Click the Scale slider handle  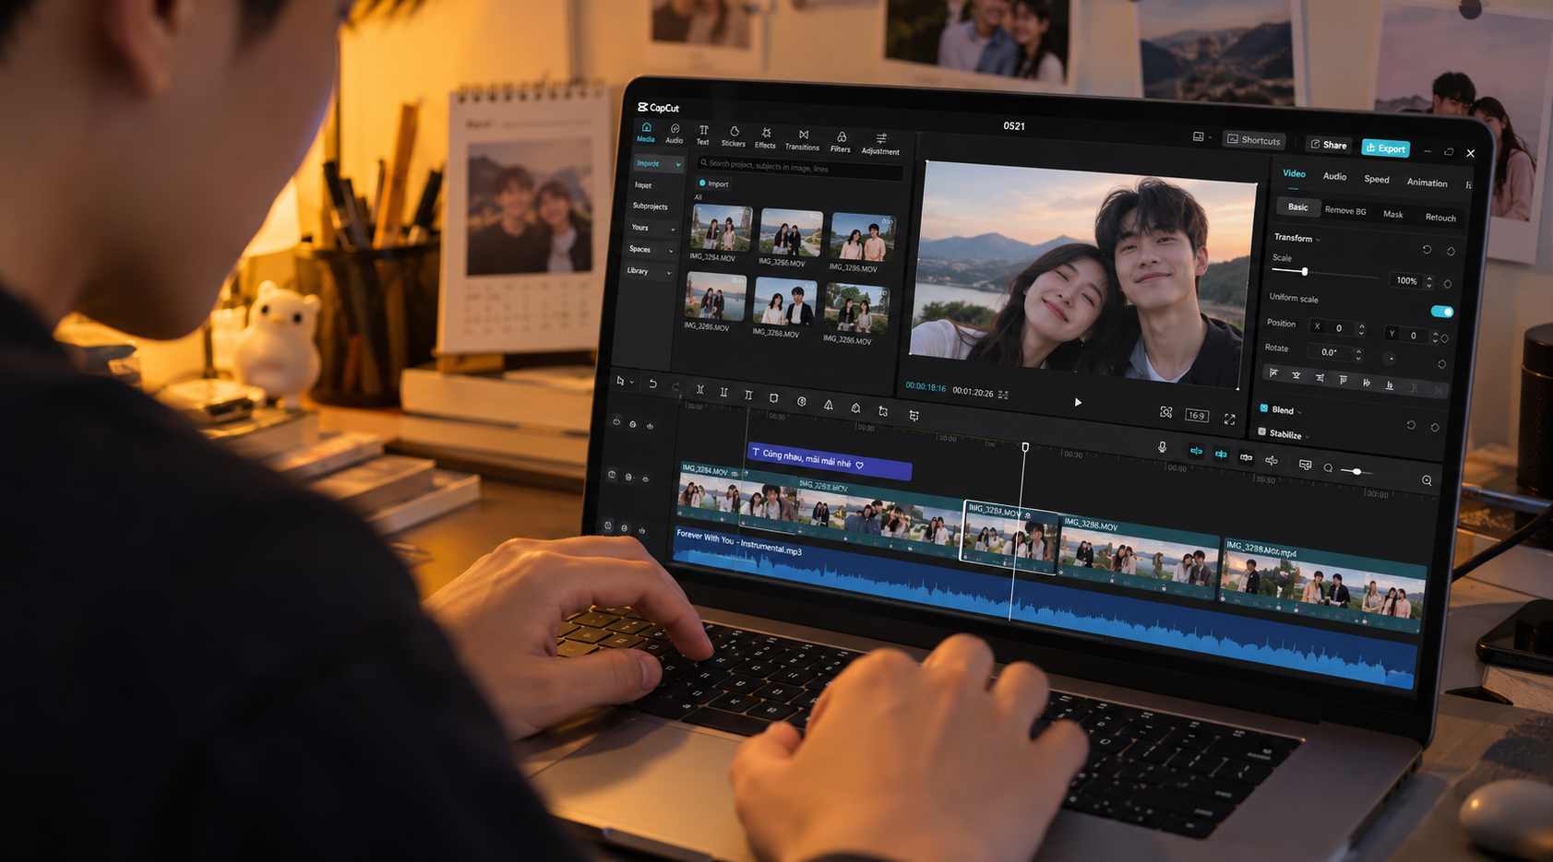(x=1304, y=272)
